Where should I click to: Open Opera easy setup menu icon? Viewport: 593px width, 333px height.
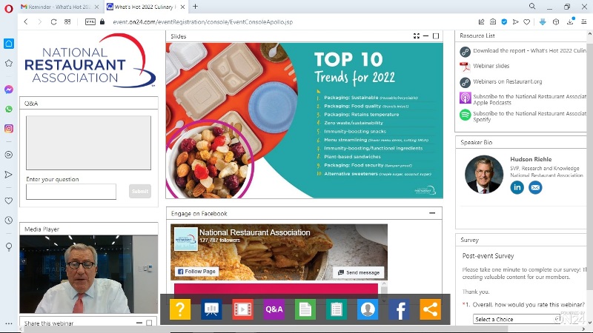[584, 22]
